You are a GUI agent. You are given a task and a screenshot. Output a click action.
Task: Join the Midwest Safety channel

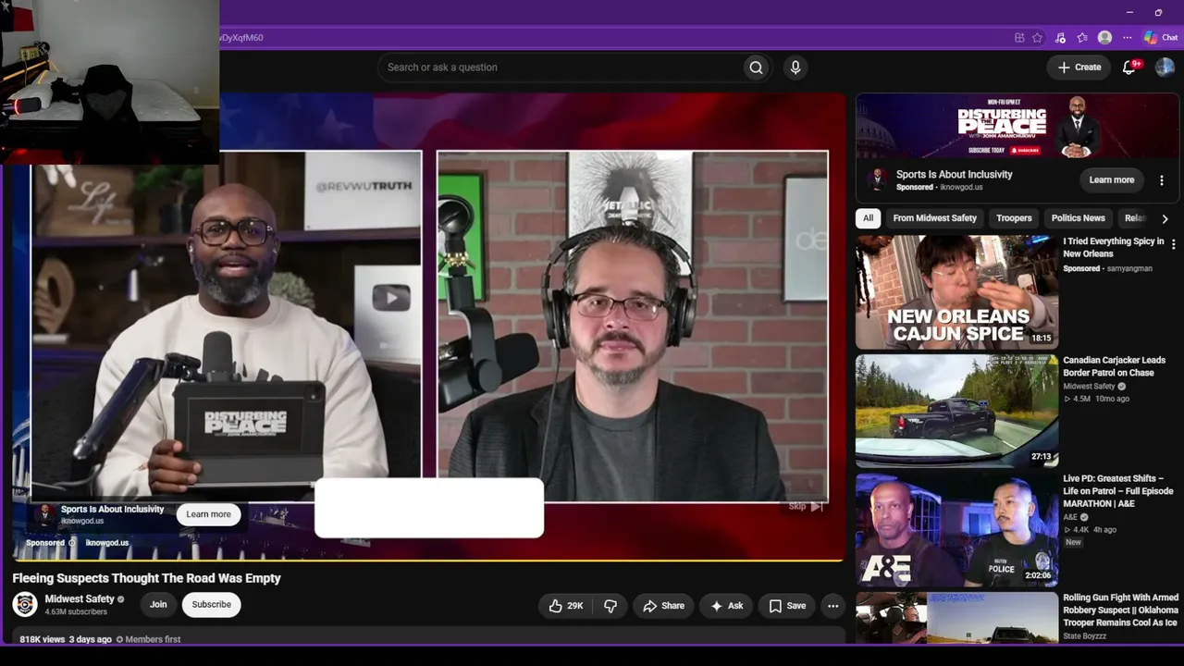click(x=158, y=605)
